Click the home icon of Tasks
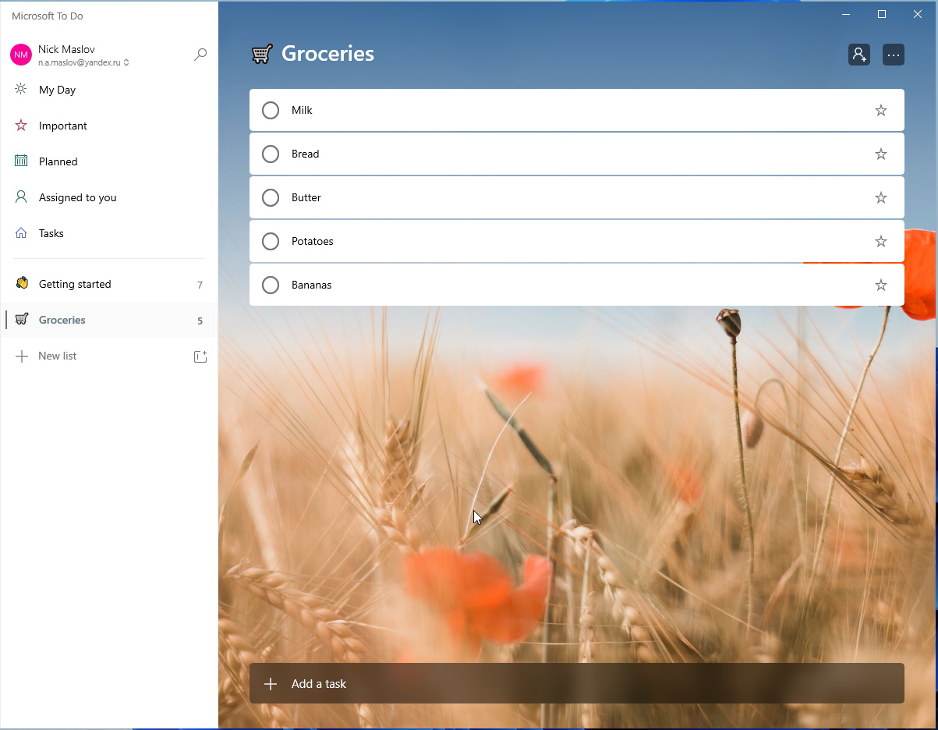This screenshot has height=730, width=938. [x=21, y=232]
